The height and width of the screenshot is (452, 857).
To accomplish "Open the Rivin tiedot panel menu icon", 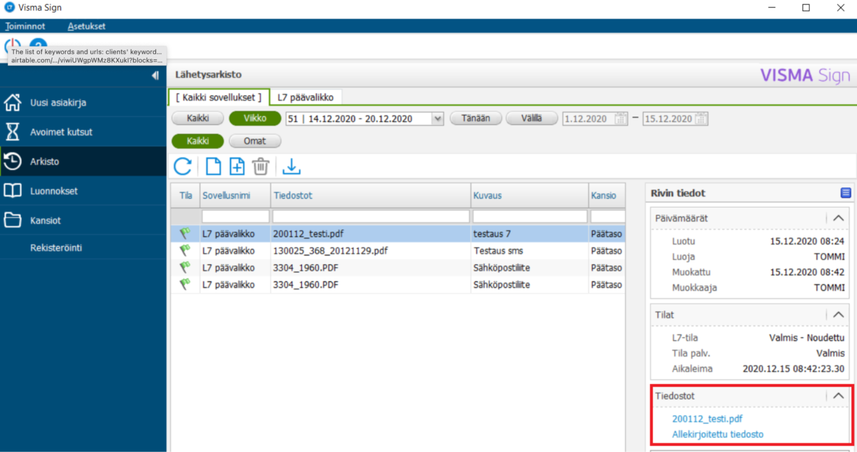I will 846,193.
